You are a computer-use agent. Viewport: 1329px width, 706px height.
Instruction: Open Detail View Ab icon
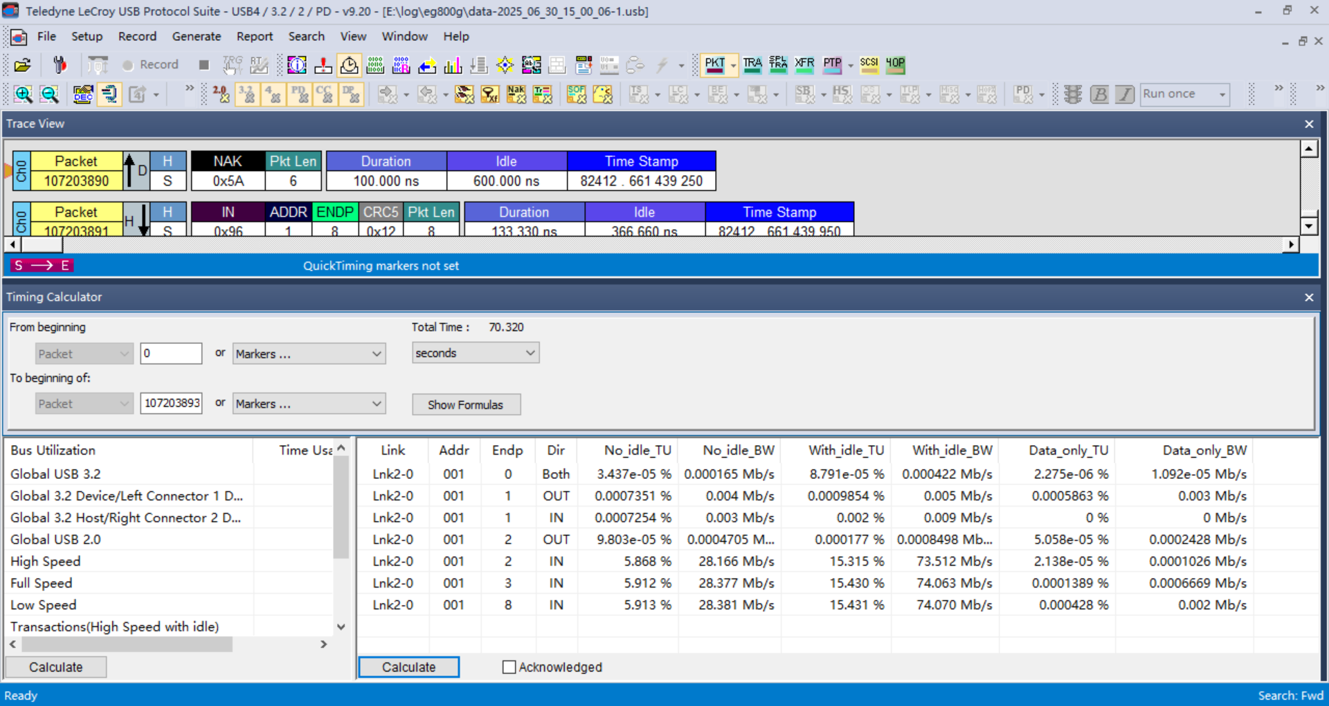[x=532, y=65]
